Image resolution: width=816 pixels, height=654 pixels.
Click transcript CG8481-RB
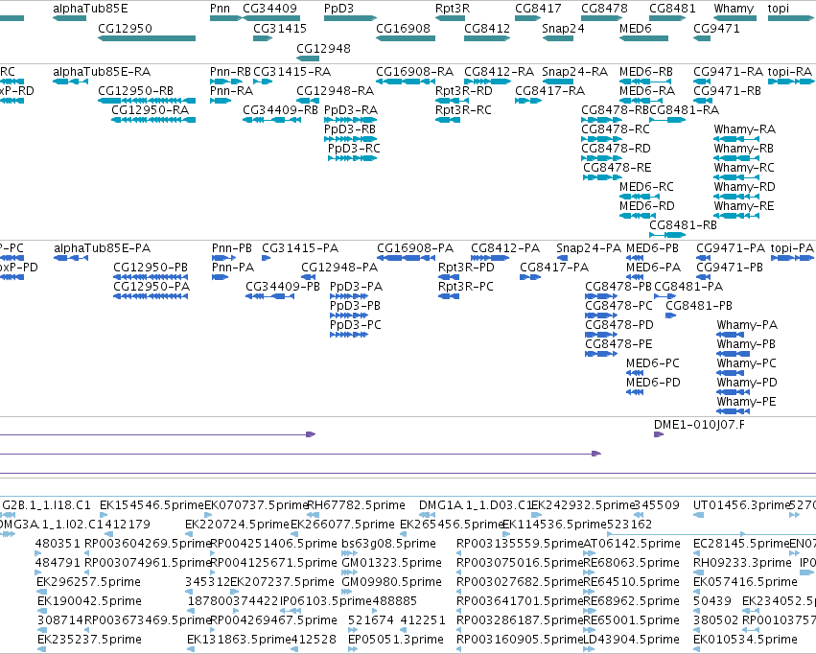pos(683,225)
